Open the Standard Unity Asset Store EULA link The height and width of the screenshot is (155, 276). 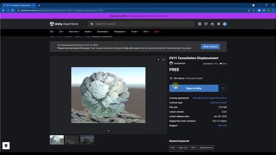(x=210, y=98)
